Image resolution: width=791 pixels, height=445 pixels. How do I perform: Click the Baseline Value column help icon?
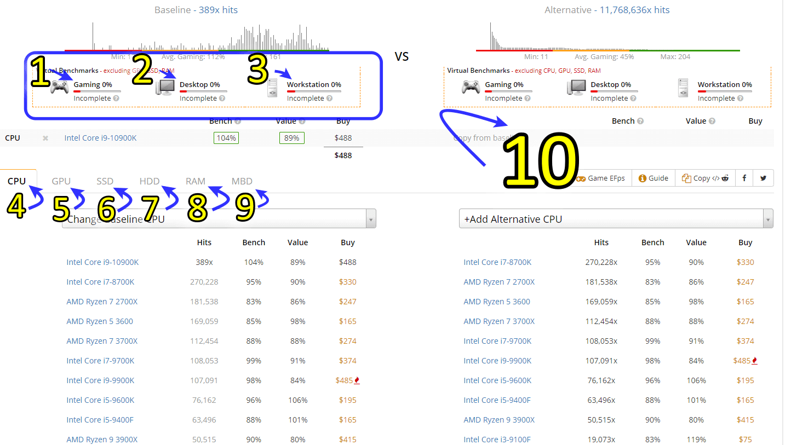(x=302, y=121)
